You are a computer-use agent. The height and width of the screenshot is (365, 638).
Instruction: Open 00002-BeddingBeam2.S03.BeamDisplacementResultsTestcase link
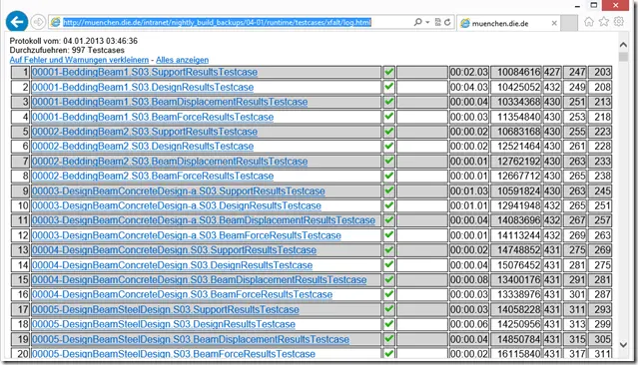point(170,161)
